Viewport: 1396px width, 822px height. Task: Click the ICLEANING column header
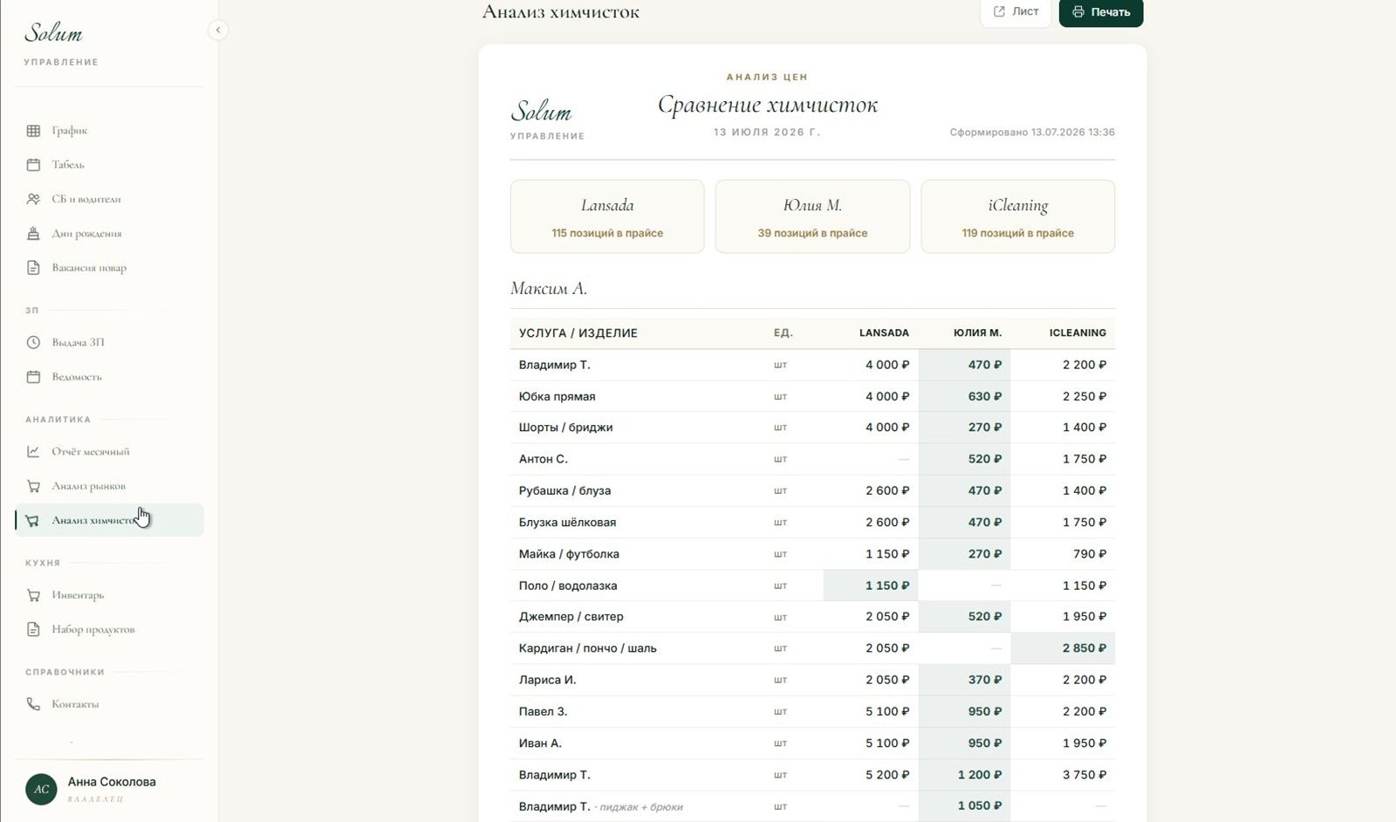[1078, 333]
